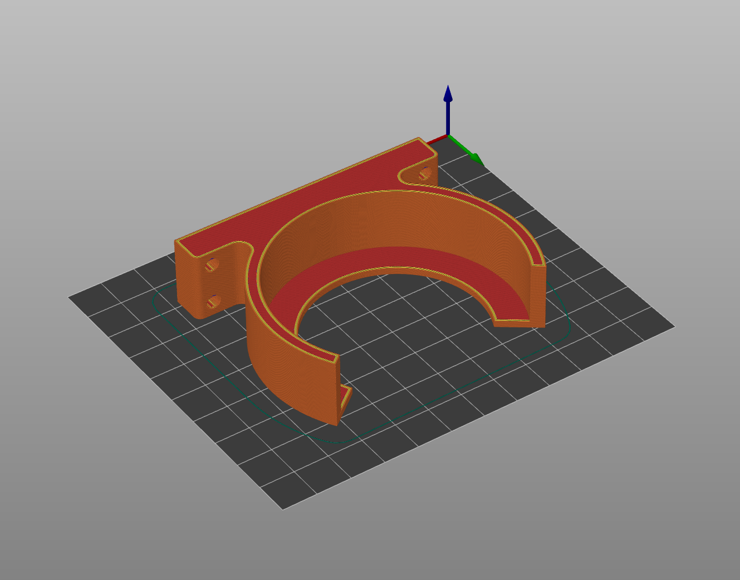The width and height of the screenshot is (740, 580).
Task: Select the lower screw hole on left block
Action: point(213,302)
